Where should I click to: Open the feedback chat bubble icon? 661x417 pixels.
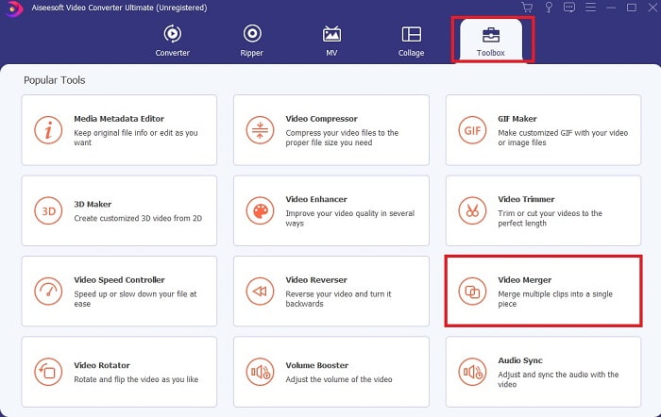569,8
